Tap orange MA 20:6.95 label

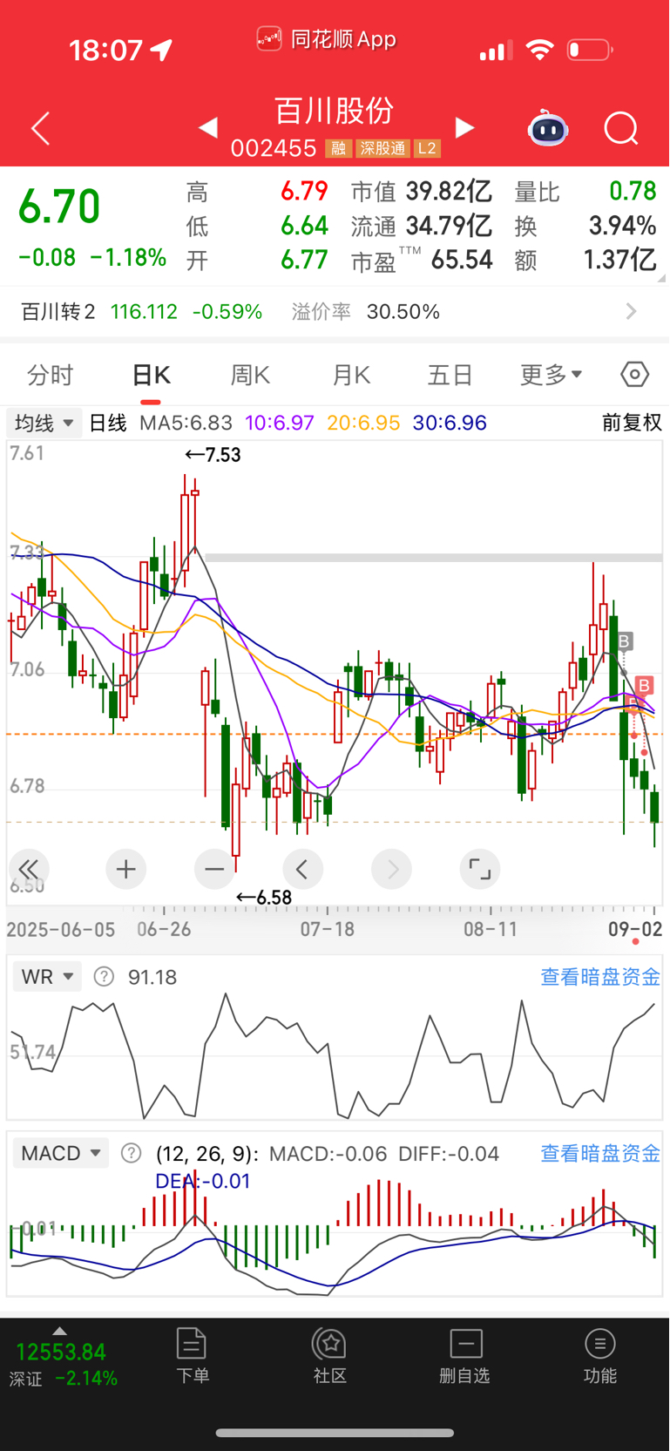[x=363, y=424]
